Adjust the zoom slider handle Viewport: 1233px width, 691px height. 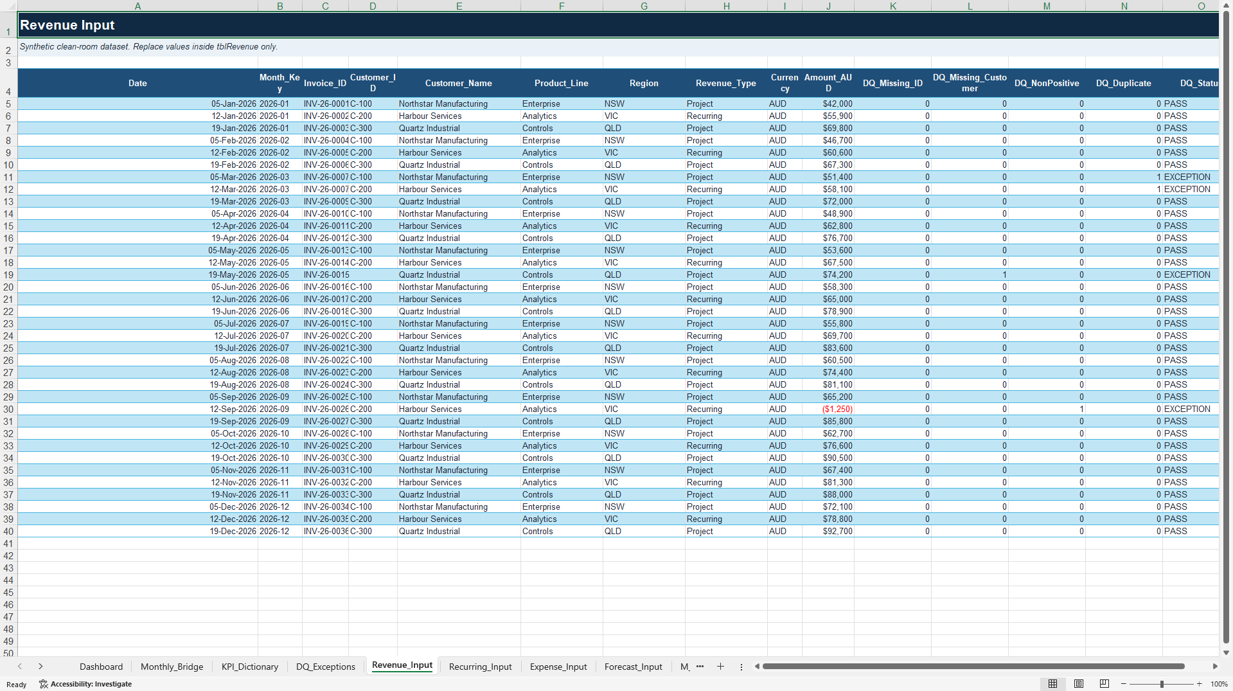1162,684
